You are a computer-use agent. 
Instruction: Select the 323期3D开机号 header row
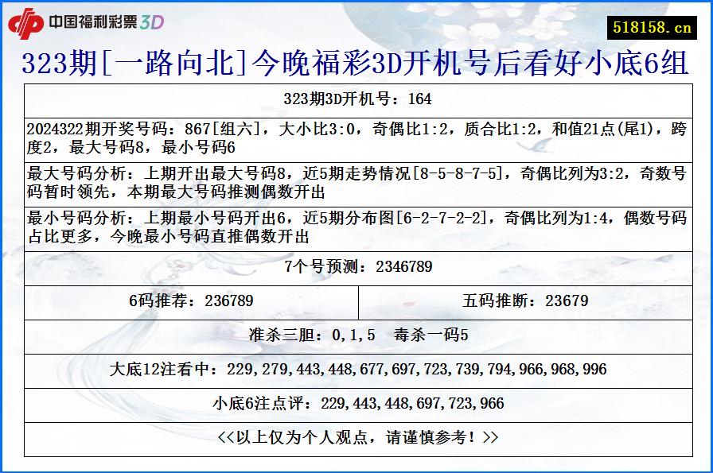356,99
